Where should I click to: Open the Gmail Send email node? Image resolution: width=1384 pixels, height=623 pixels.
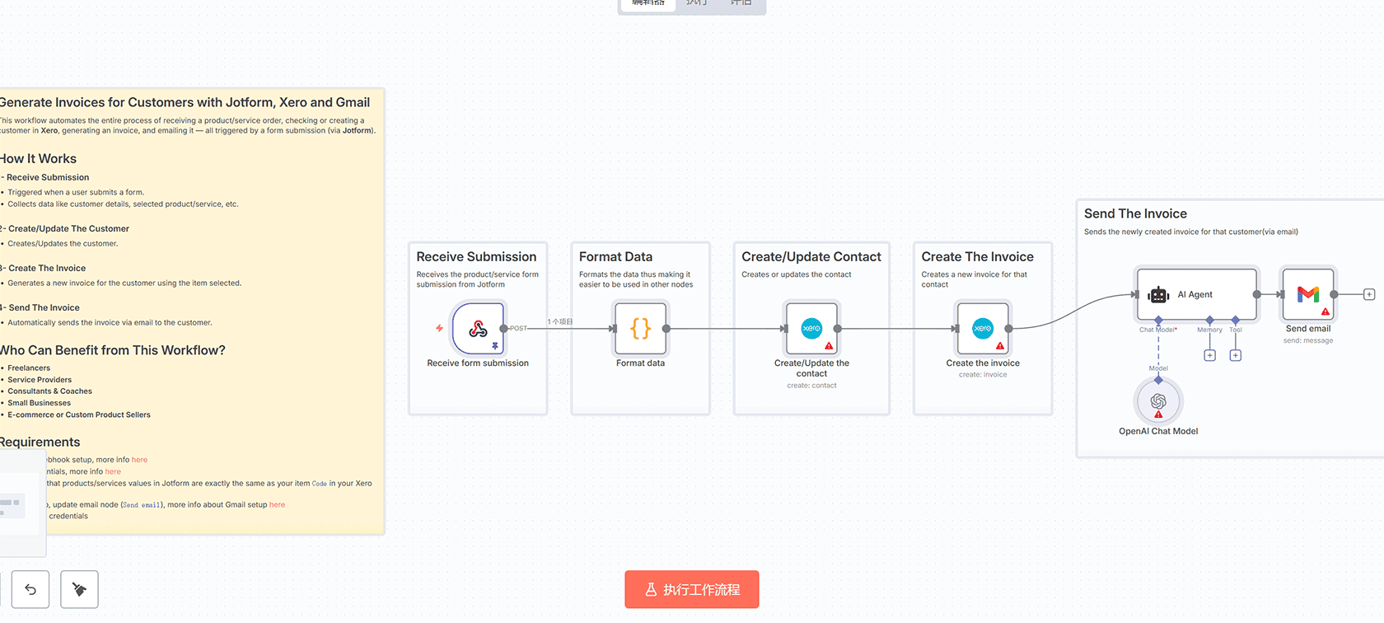click(x=1307, y=294)
